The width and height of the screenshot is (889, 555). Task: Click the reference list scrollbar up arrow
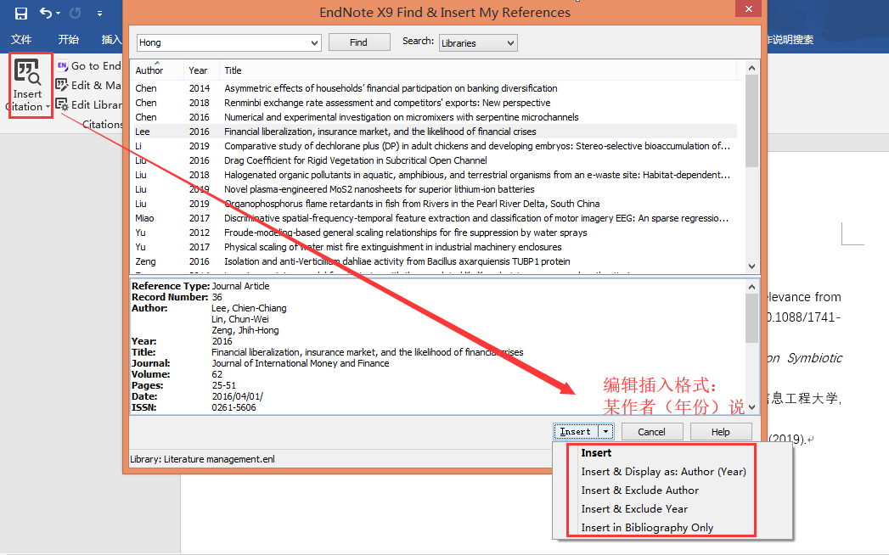pos(751,68)
